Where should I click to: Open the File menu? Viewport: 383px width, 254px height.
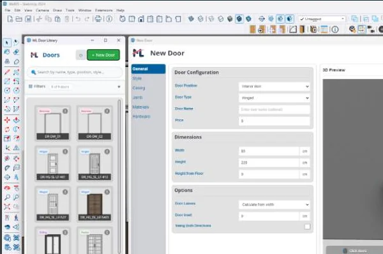coord(8,10)
